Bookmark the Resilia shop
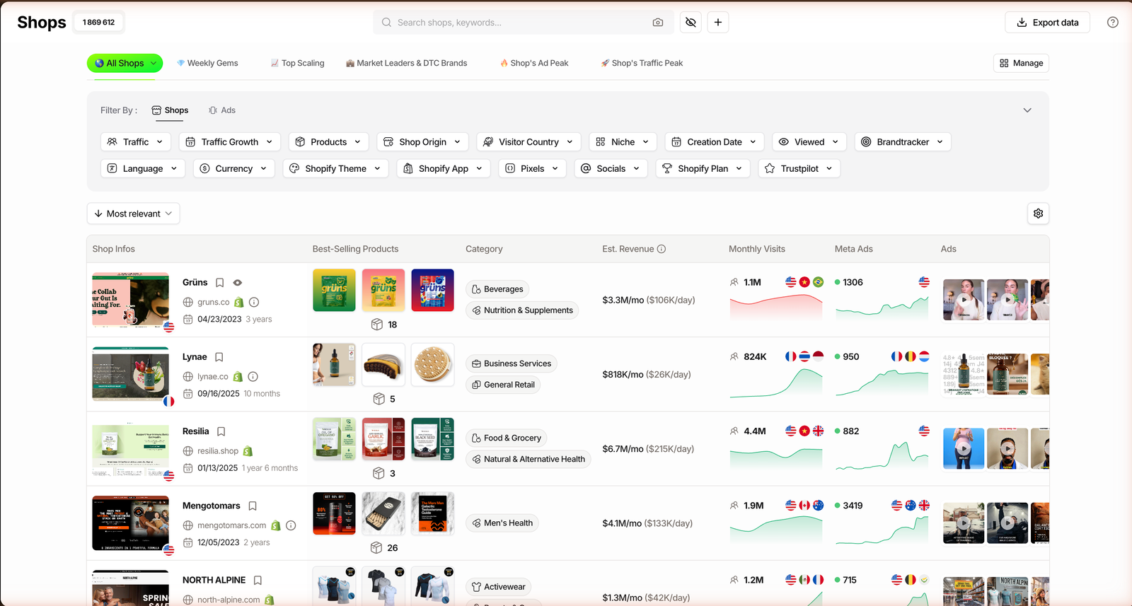 point(221,431)
